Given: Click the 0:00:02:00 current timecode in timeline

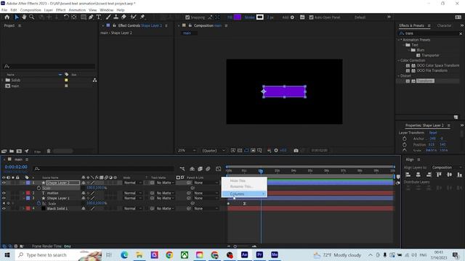Looking at the screenshot, I should [16, 167].
